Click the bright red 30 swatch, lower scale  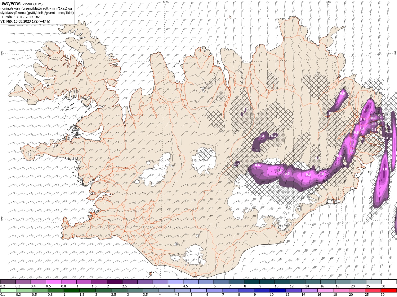pyautogui.click(x=389, y=291)
